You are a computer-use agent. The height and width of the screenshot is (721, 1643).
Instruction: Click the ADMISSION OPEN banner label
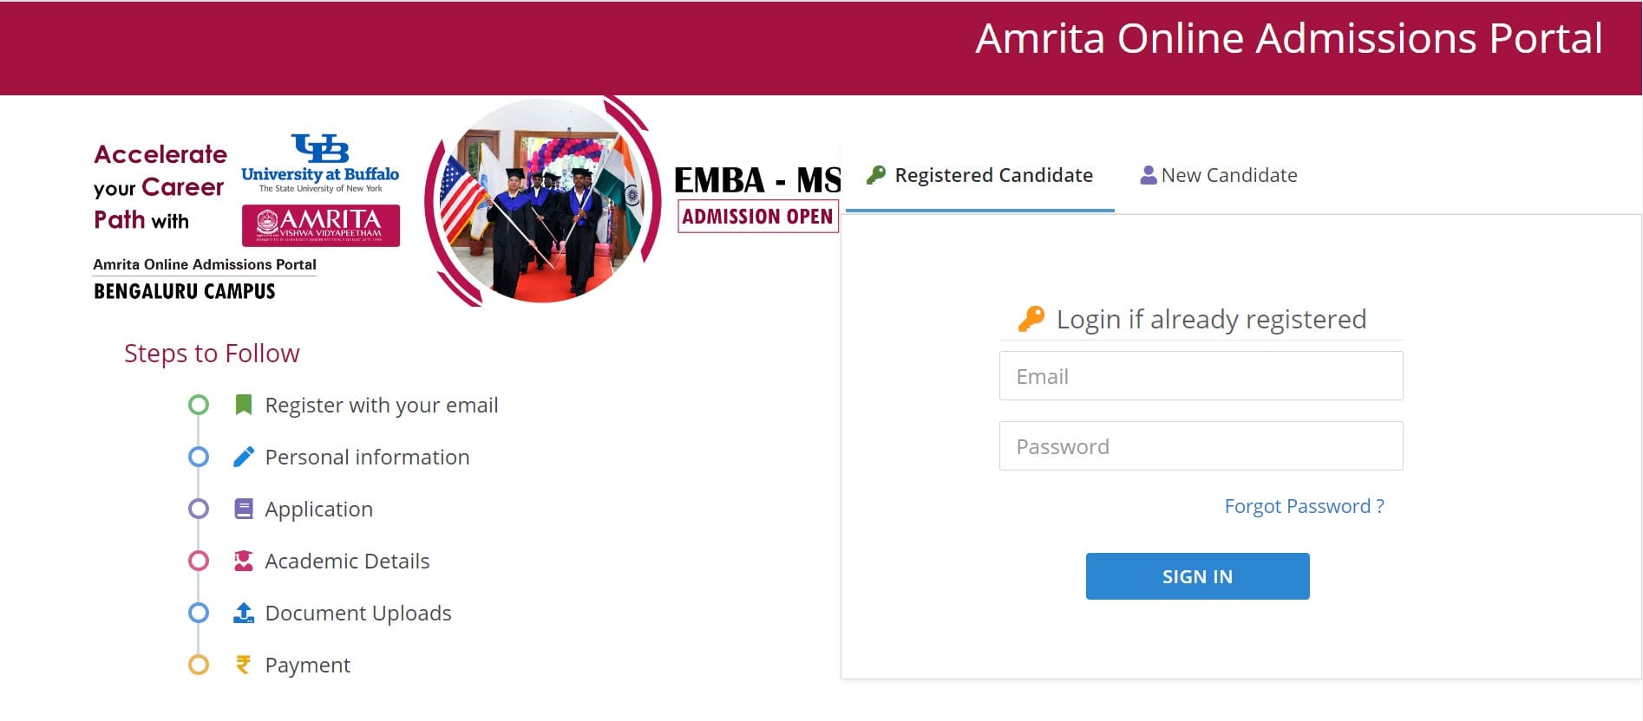pos(757,217)
